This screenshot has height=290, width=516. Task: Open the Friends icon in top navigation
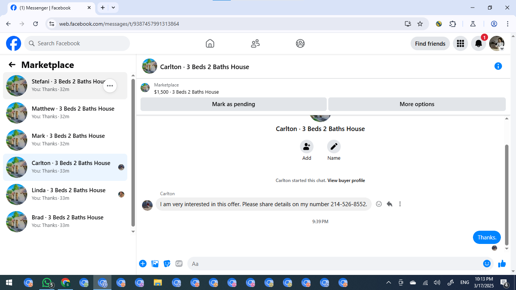coord(255,43)
